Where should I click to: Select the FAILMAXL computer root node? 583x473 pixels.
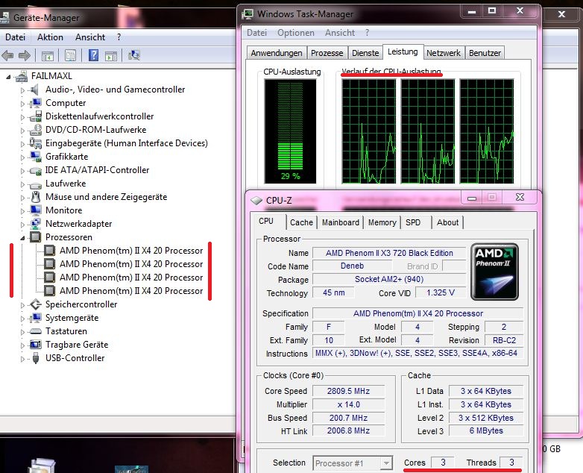[x=51, y=76]
